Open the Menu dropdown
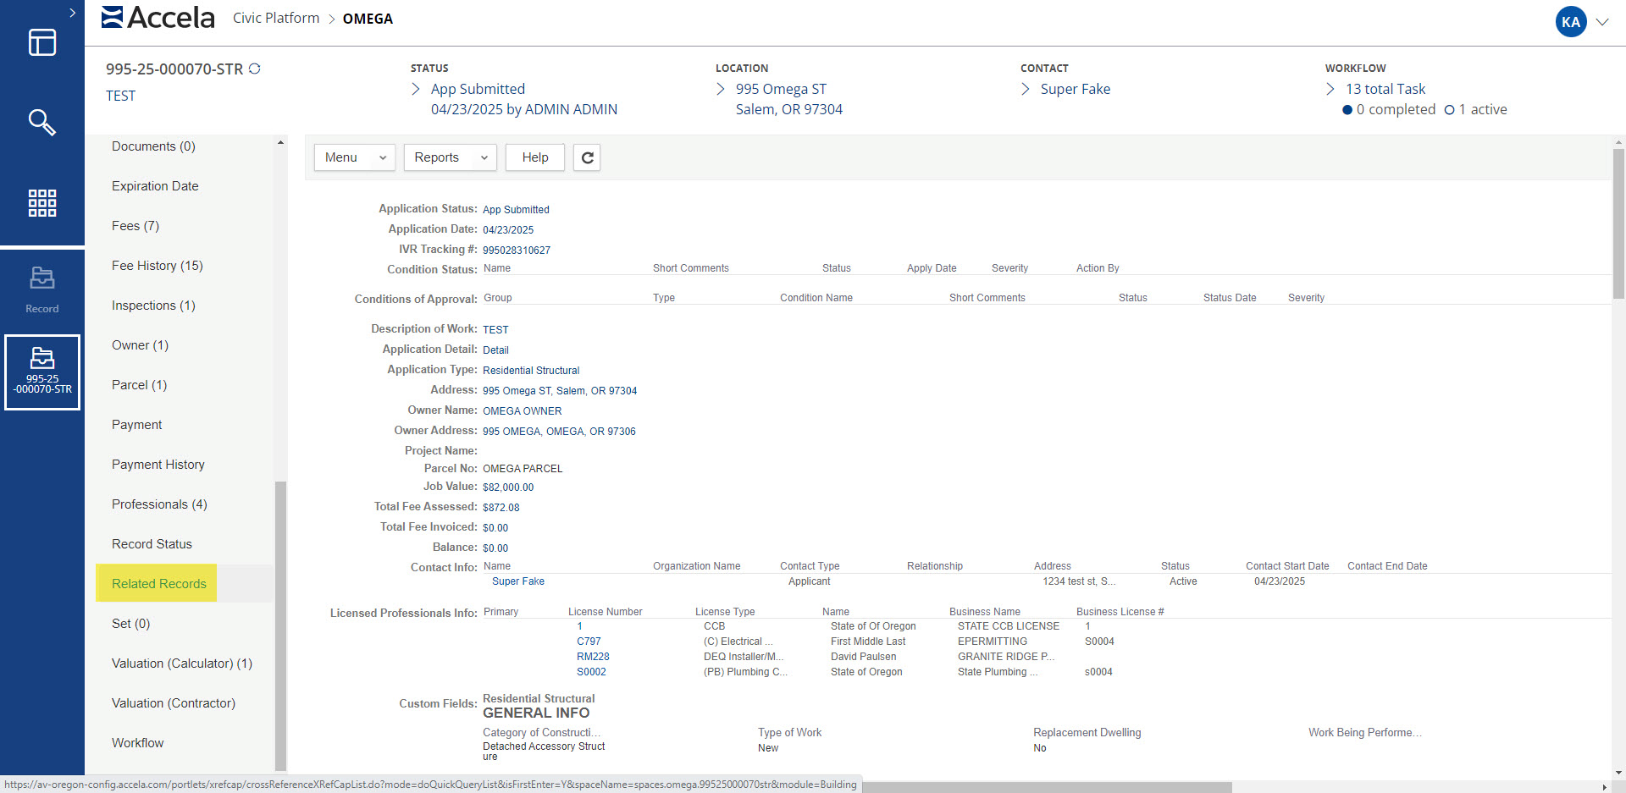 (x=354, y=157)
